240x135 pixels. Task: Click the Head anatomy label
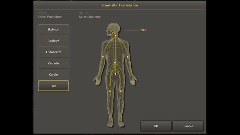pyautogui.click(x=143, y=30)
